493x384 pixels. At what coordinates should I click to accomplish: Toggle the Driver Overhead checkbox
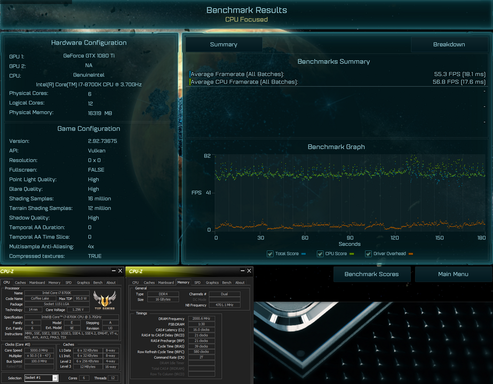[368, 254]
